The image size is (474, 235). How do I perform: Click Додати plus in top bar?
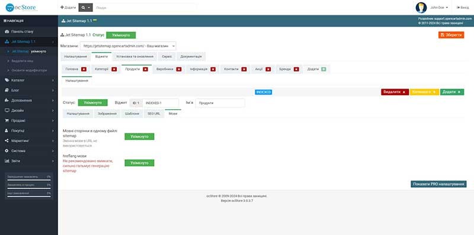click(68, 8)
